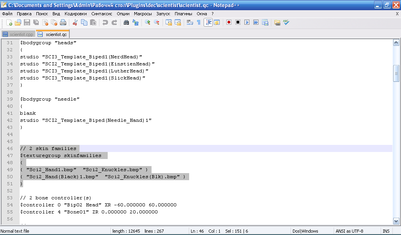Paste clipboard using the Paste icon

[x=93, y=22]
